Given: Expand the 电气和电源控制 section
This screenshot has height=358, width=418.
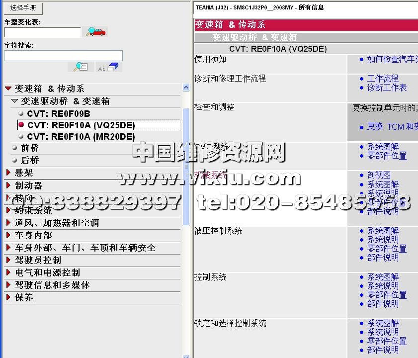Looking at the screenshot, I should 8,272.
